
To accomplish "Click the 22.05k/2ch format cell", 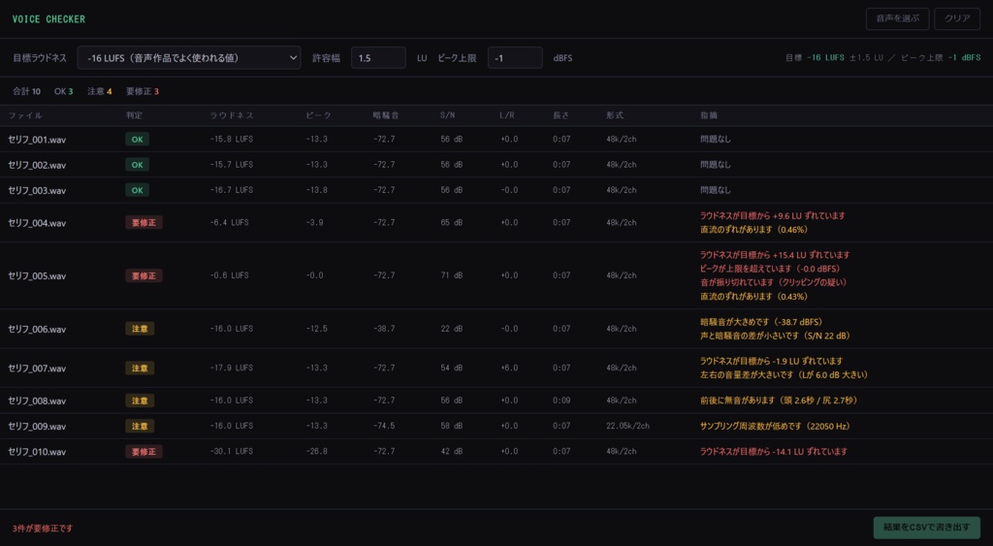I will coord(627,426).
